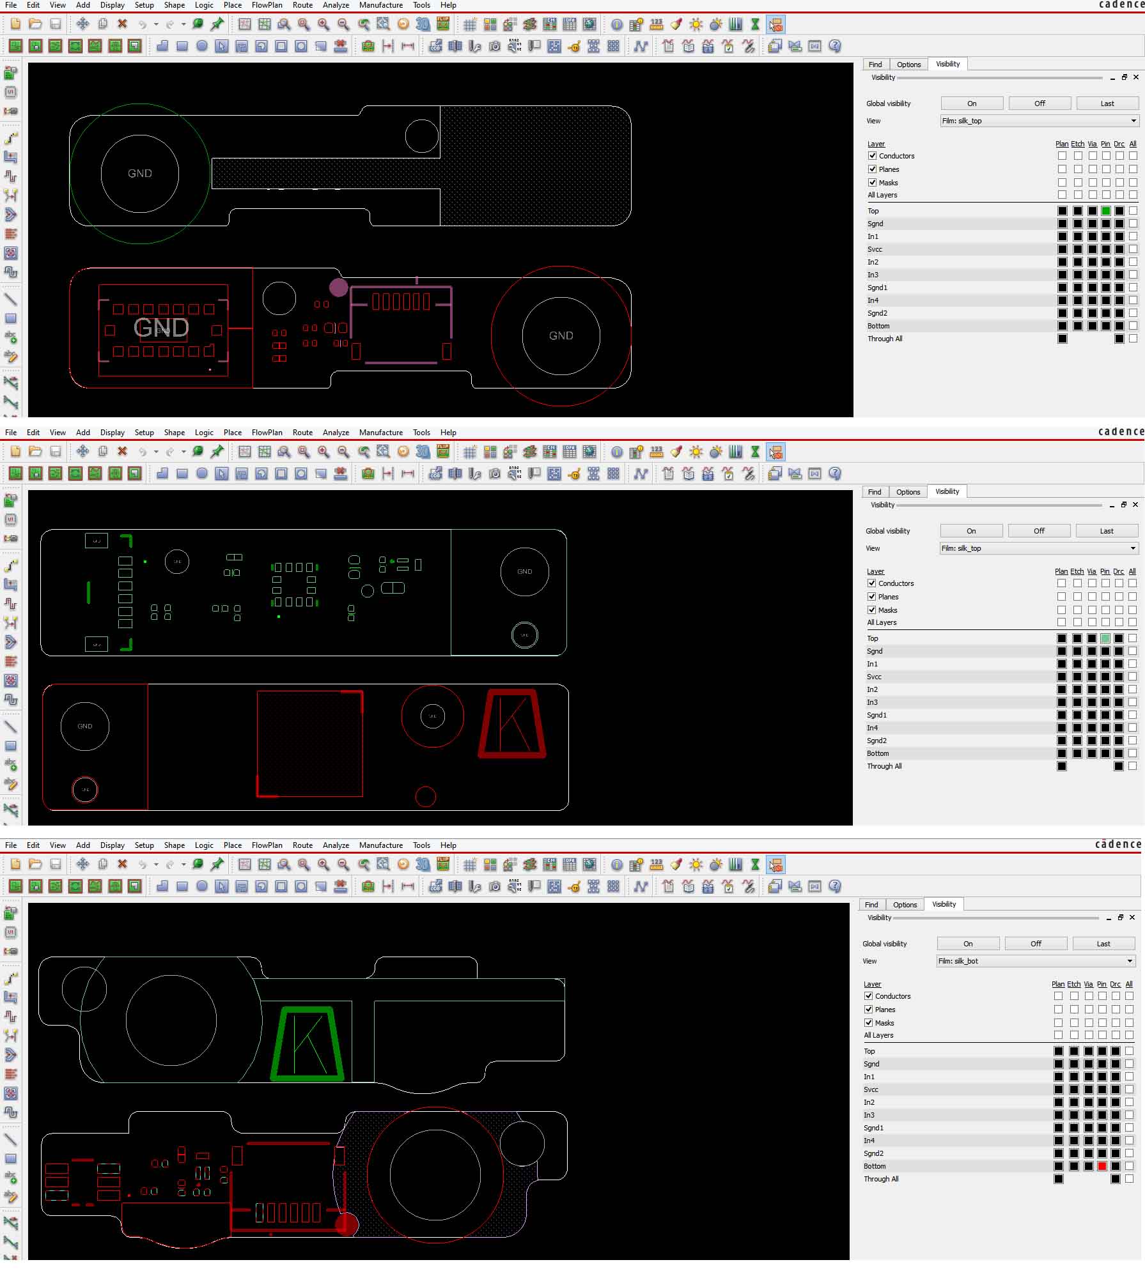Image resolution: width=1145 pixels, height=1269 pixels.
Task: Click the zoom-in magnifier icon in uppermost toolbar
Action: [x=323, y=24]
